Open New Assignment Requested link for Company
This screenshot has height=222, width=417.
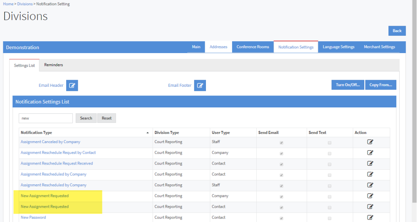(45, 196)
